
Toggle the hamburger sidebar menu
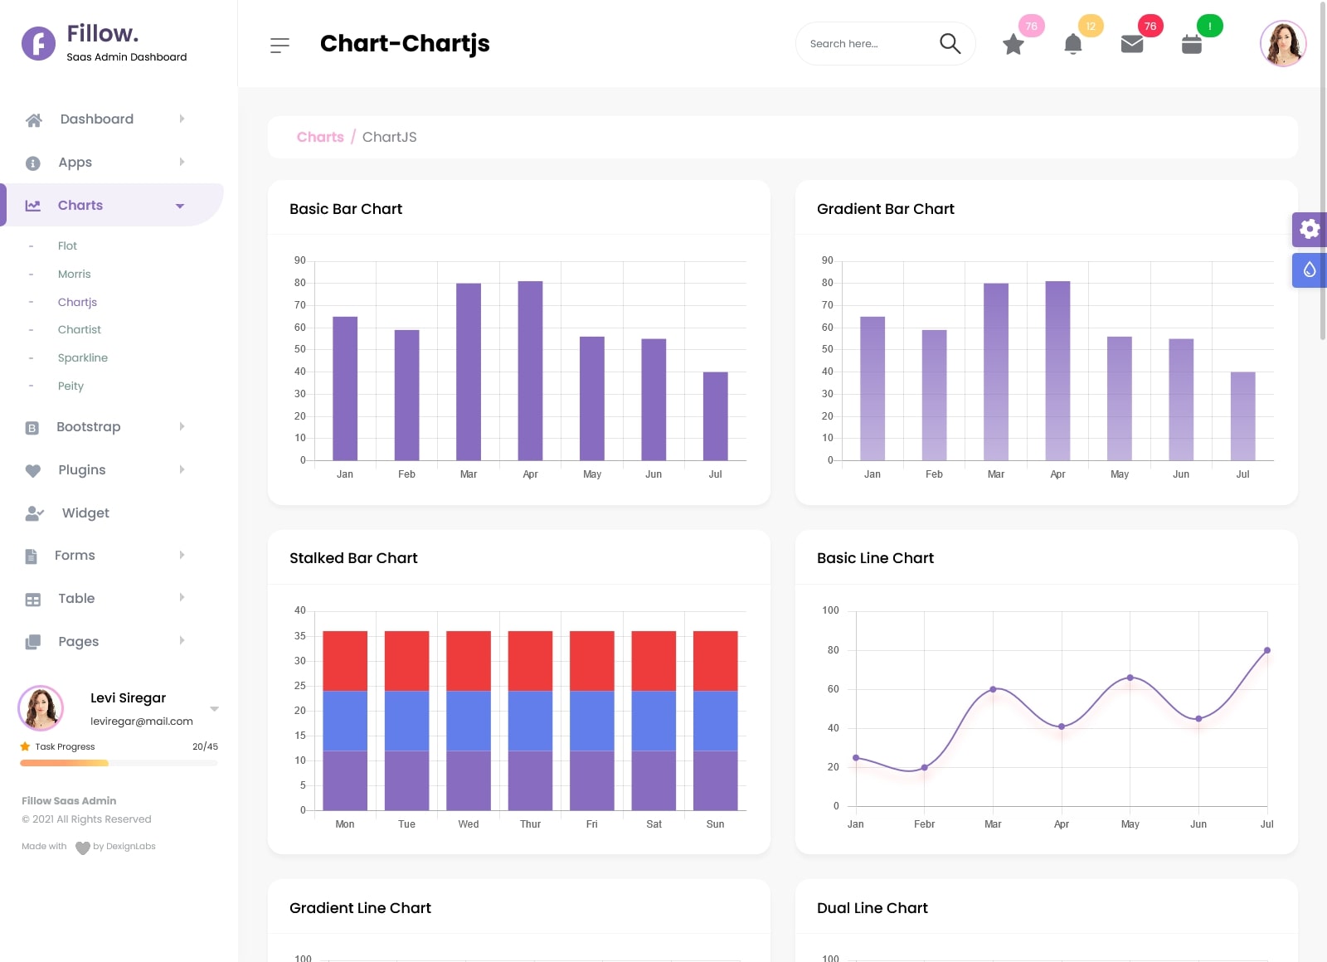point(279,46)
